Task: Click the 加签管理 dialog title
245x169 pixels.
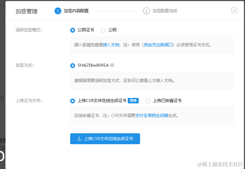Action: coord(27,11)
